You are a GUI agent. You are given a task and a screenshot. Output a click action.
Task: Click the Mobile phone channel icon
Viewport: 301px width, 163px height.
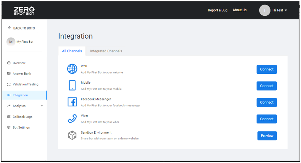tap(72, 85)
